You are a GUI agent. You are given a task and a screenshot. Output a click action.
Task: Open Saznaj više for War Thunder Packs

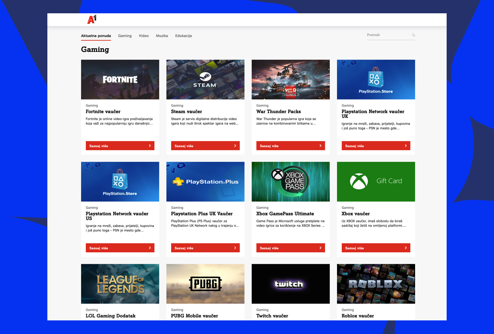pos(291,146)
